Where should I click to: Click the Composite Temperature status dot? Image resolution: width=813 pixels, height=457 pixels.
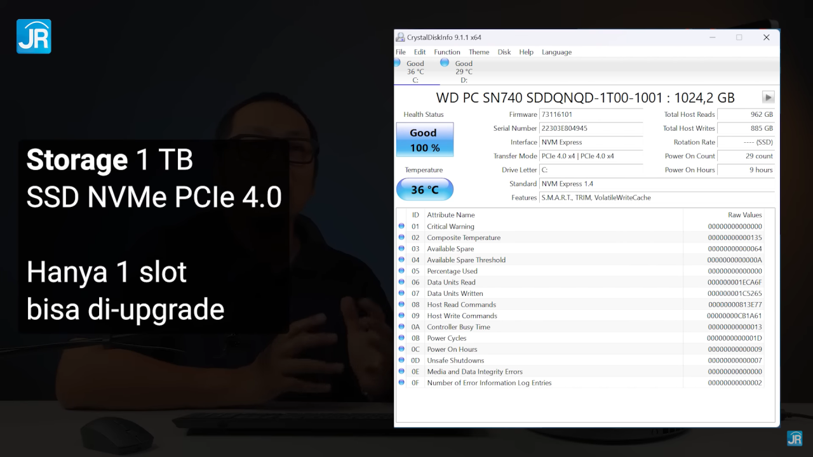[401, 237]
